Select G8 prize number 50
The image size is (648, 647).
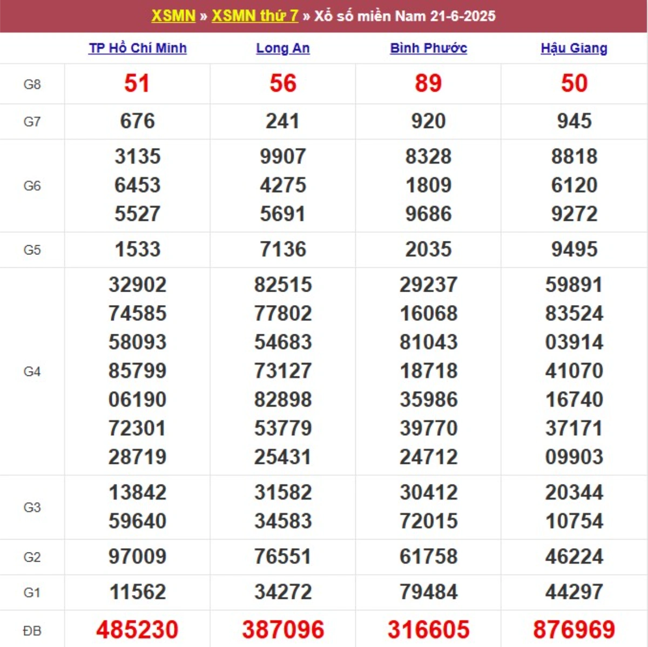pos(574,83)
